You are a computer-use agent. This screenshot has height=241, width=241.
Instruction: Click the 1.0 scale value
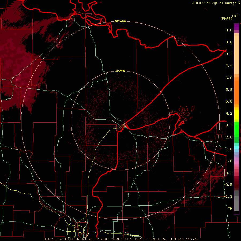[229, 161]
